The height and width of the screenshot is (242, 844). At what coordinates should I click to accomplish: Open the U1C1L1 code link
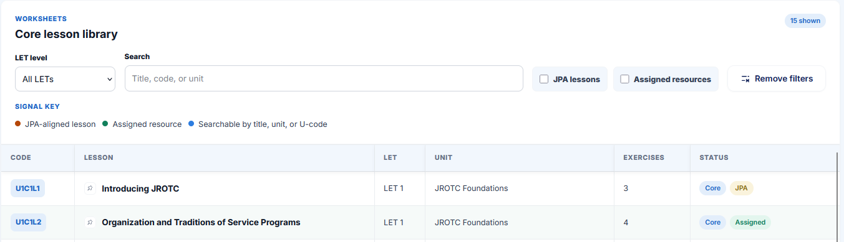click(28, 188)
